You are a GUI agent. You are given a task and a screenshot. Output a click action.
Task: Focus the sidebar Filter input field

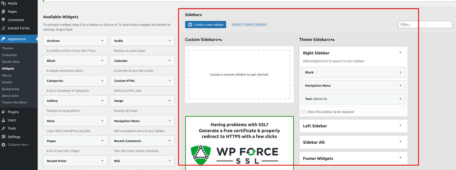[425, 25]
